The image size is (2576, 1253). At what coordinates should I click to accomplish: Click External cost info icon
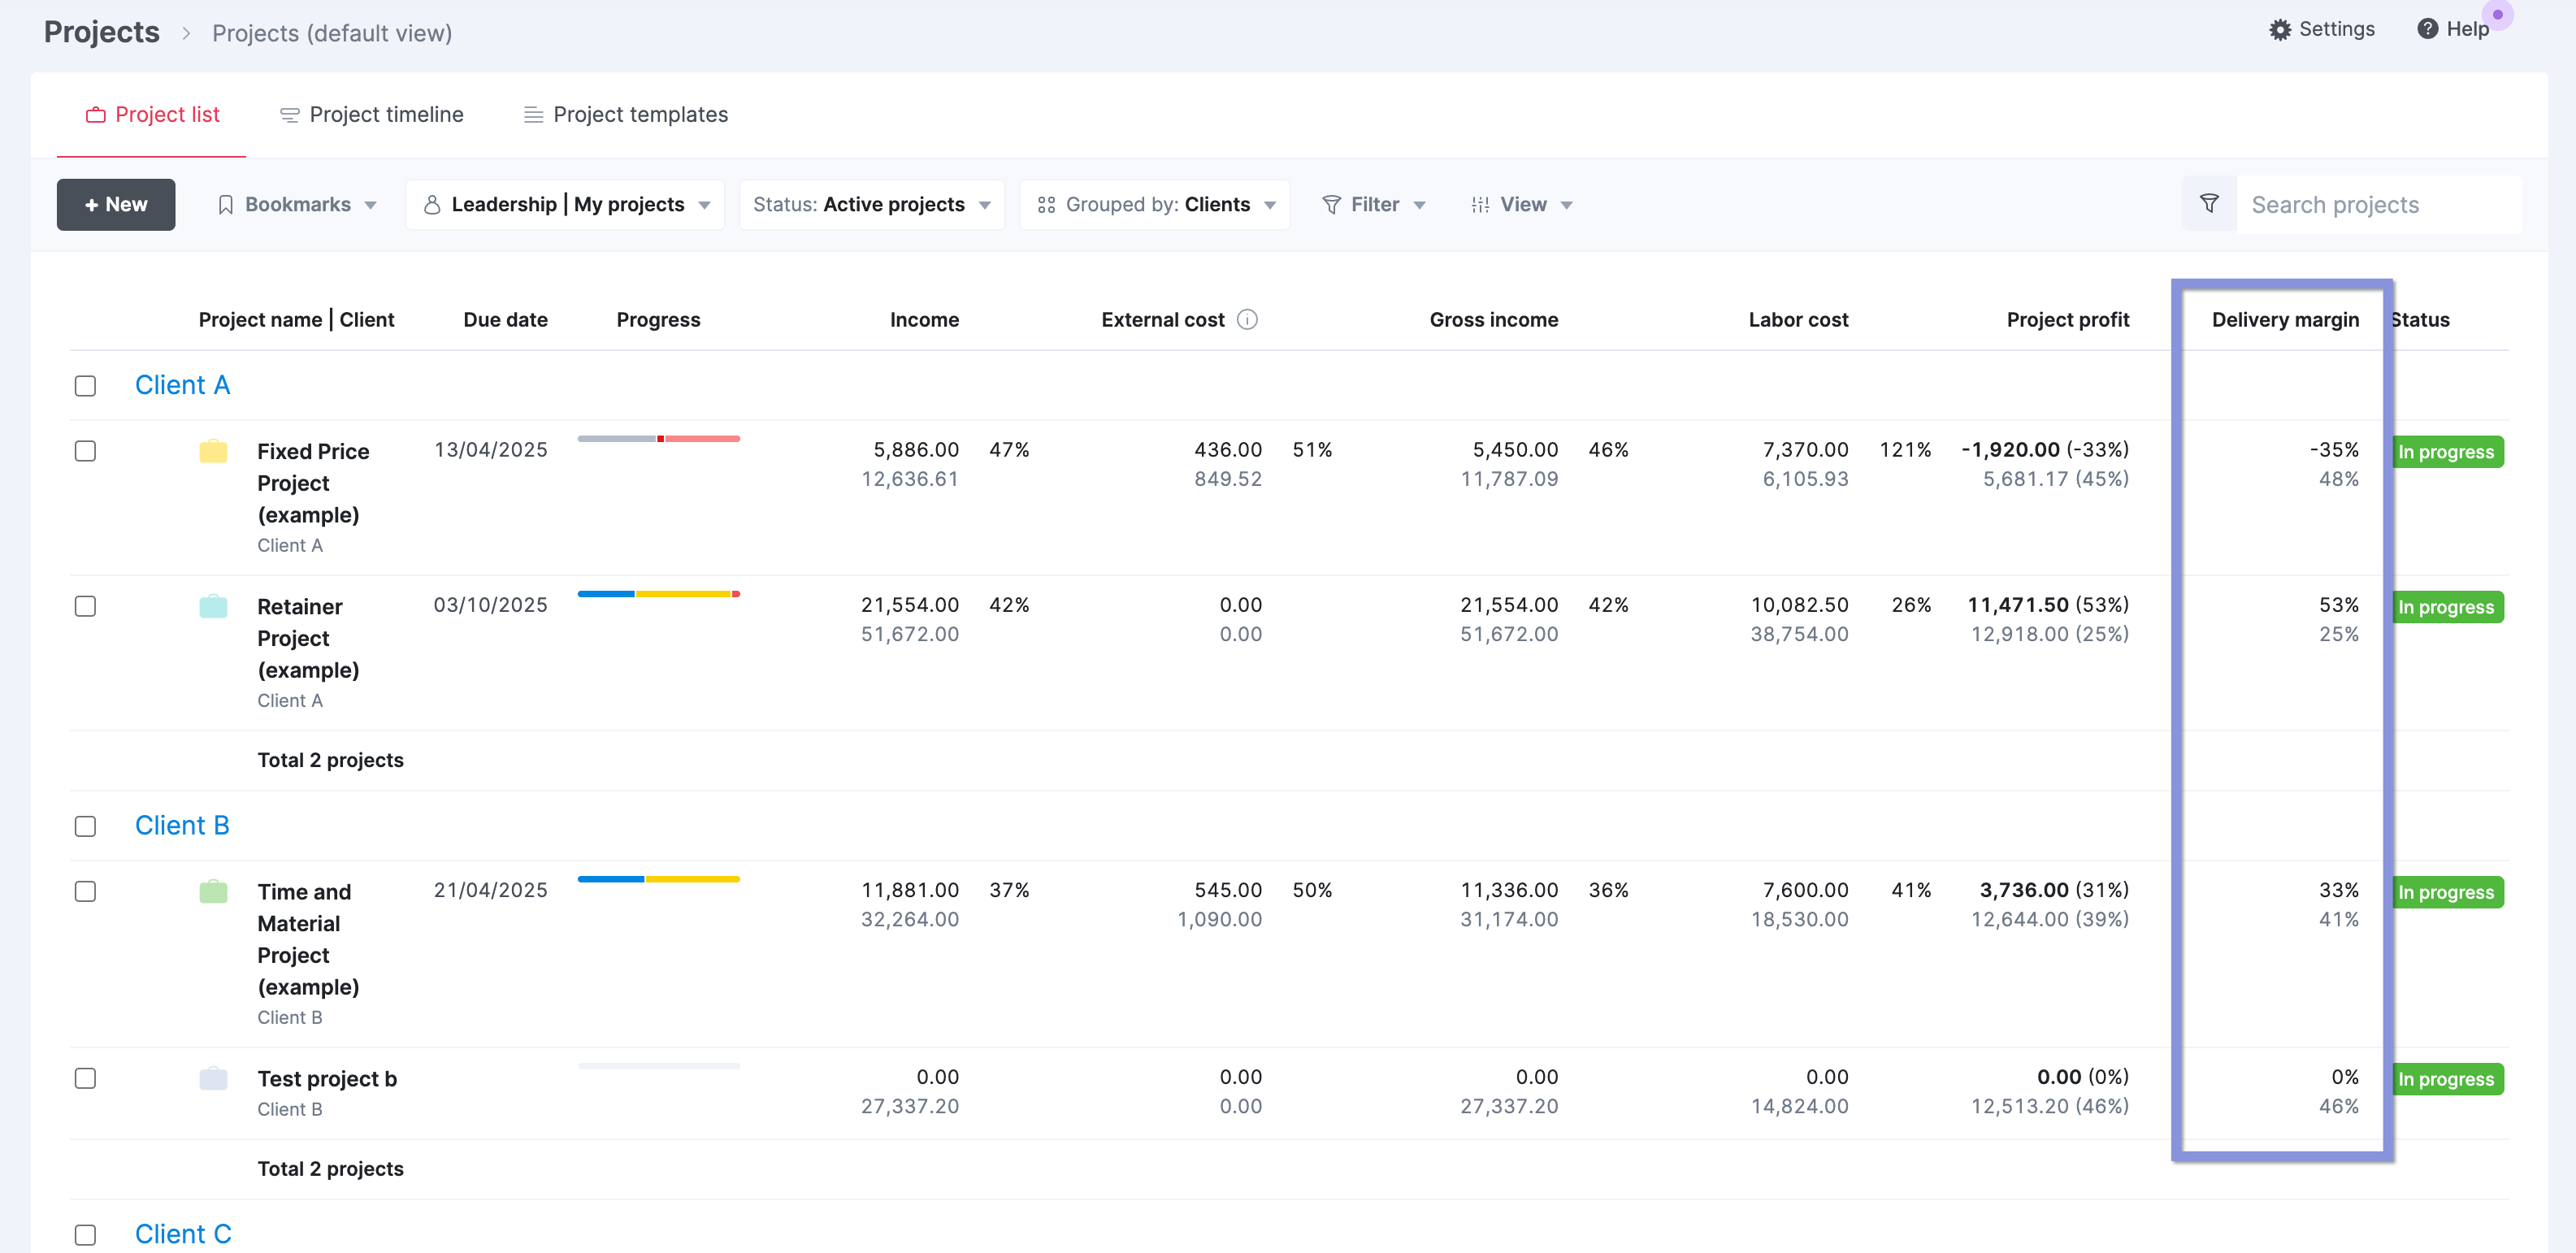[1247, 319]
